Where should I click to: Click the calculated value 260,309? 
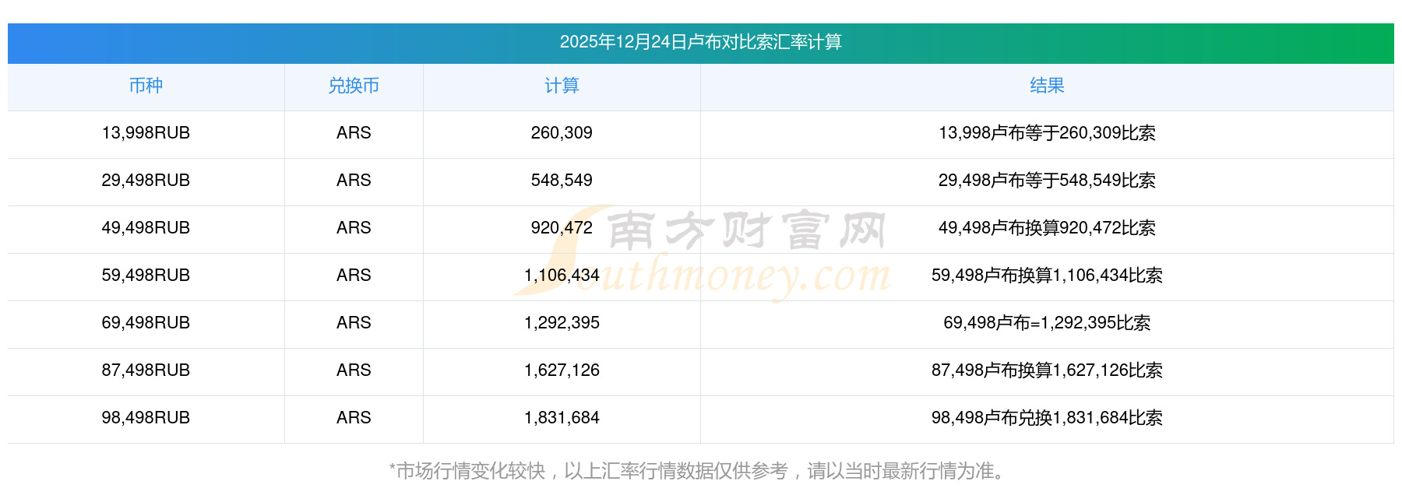(x=562, y=133)
